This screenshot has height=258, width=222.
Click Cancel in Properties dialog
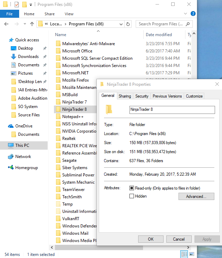coord(179,239)
